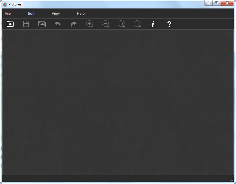The image size is (236, 184).
Task: Show image information with i icon
Action: [x=153, y=24]
